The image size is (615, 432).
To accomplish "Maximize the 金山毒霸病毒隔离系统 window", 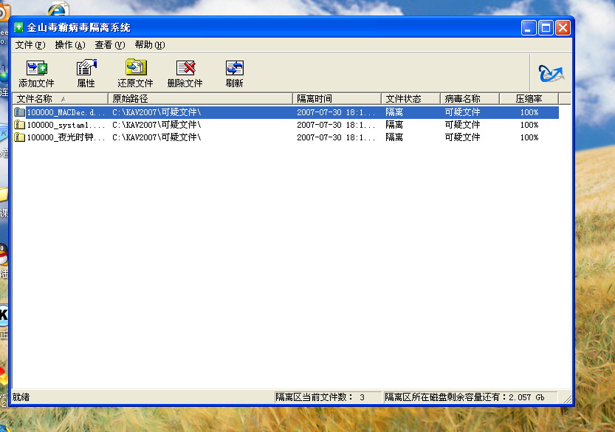I will (546, 28).
